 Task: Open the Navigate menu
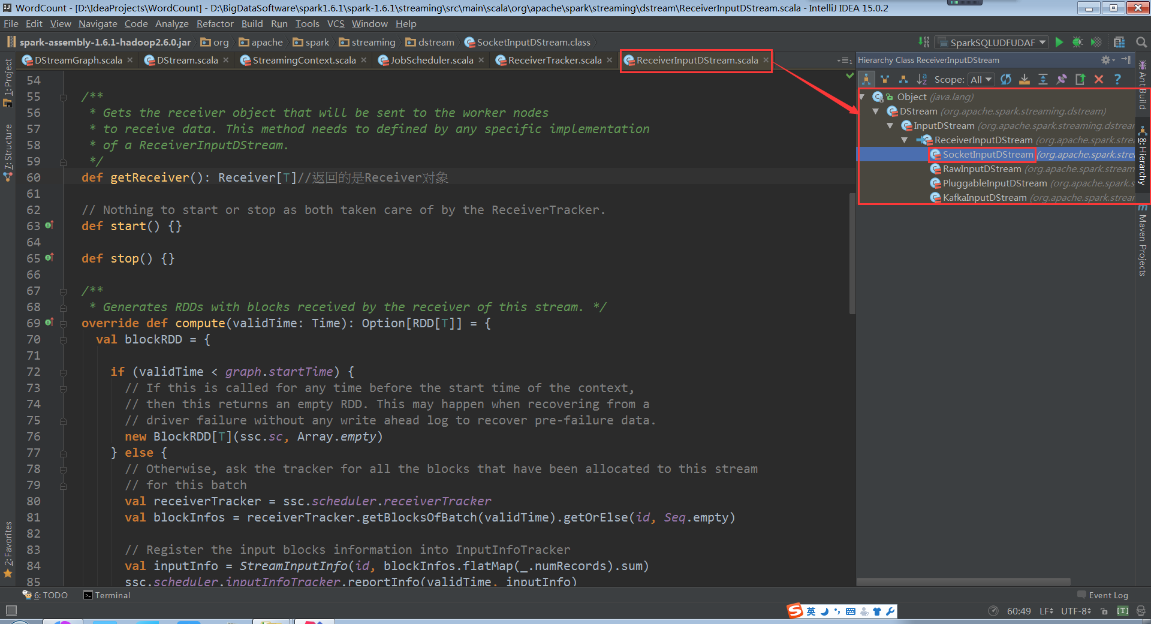(x=98, y=23)
